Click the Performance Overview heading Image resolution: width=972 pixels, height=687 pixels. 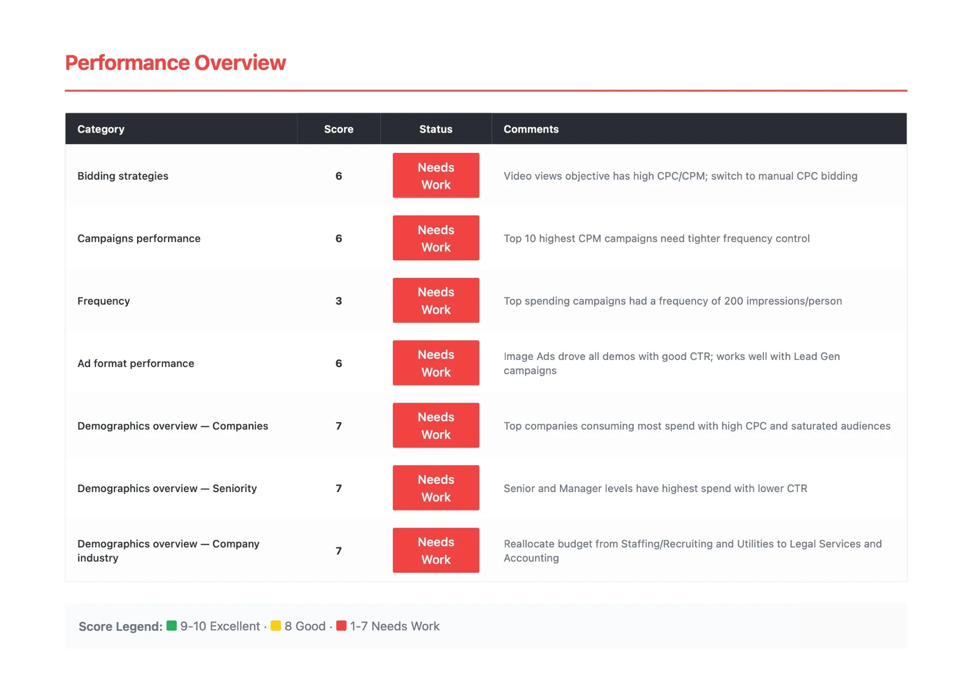coord(175,63)
